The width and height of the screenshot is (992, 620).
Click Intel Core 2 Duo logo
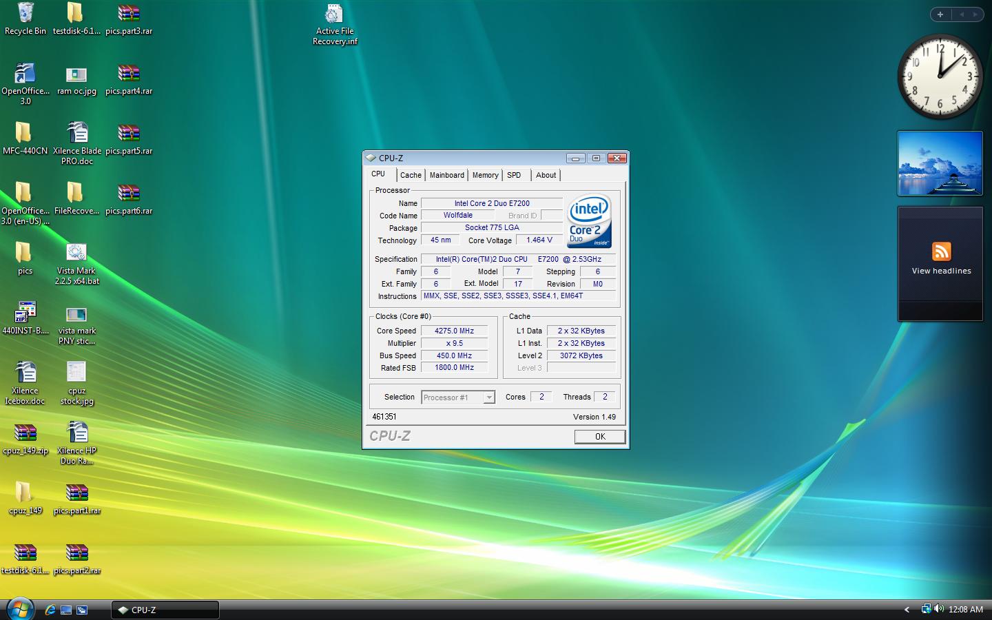[x=589, y=221]
